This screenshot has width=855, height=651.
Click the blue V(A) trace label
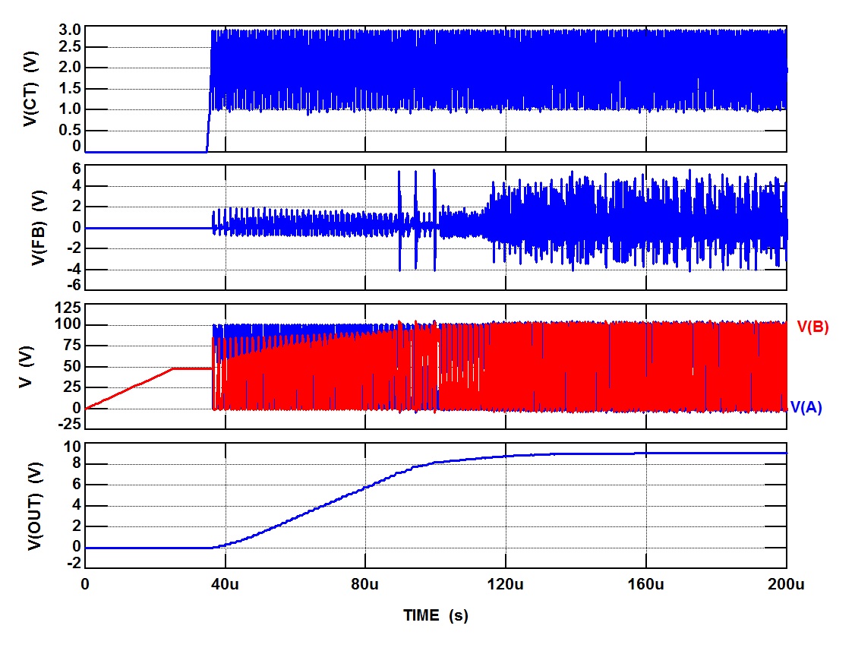pyautogui.click(x=806, y=408)
